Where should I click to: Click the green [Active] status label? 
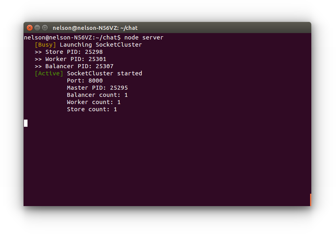pyautogui.click(x=49, y=73)
